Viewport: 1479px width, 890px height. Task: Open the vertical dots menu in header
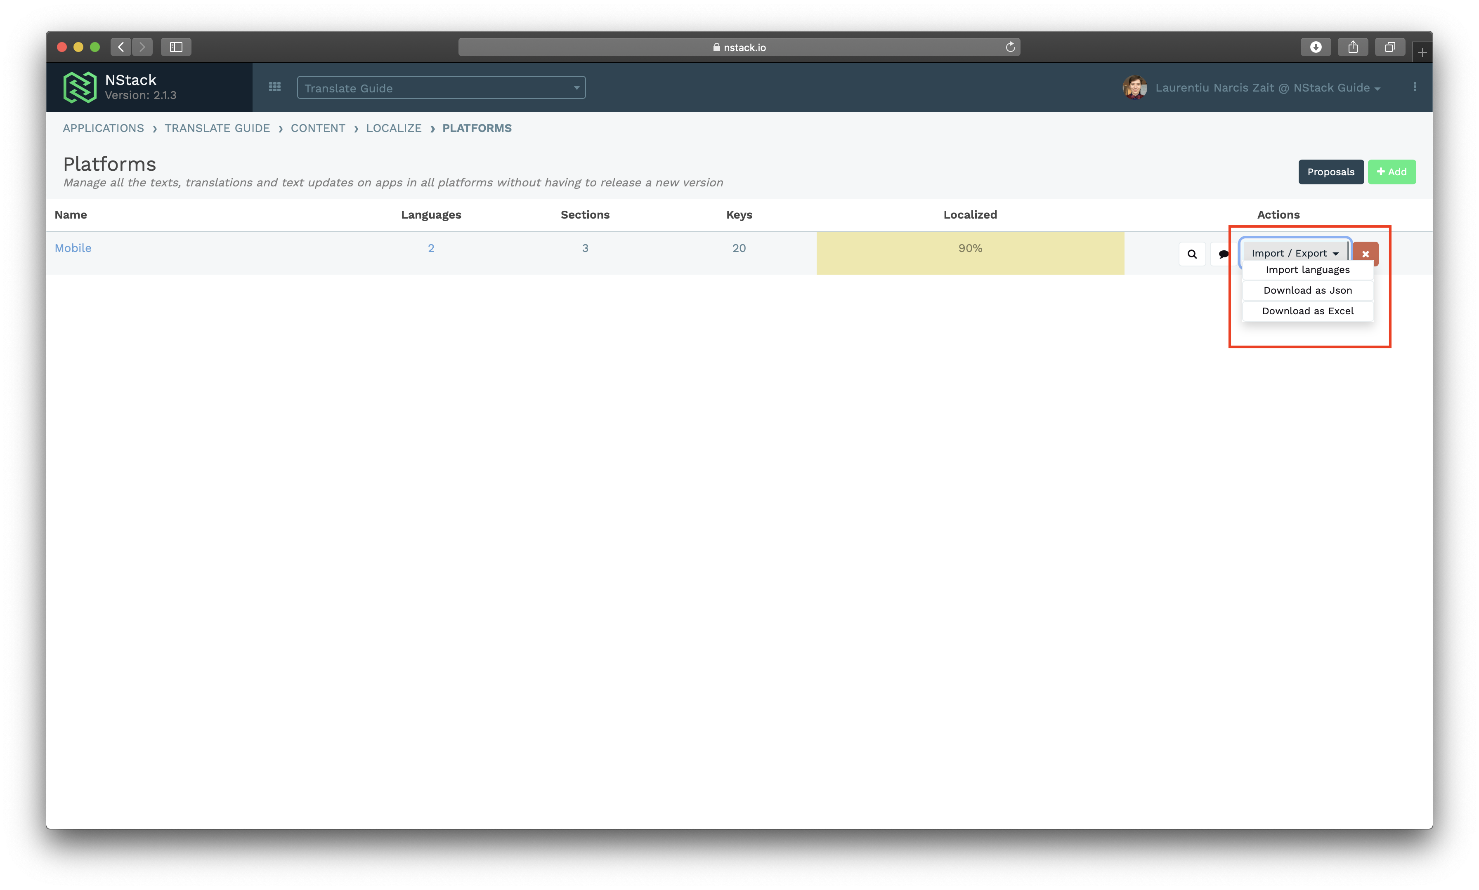pyautogui.click(x=1415, y=87)
